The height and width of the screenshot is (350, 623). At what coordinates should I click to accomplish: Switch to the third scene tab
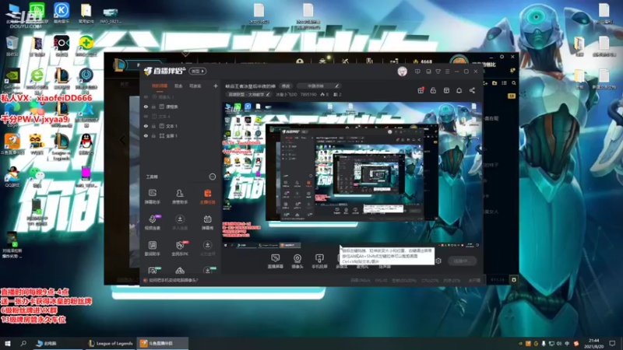point(195,86)
